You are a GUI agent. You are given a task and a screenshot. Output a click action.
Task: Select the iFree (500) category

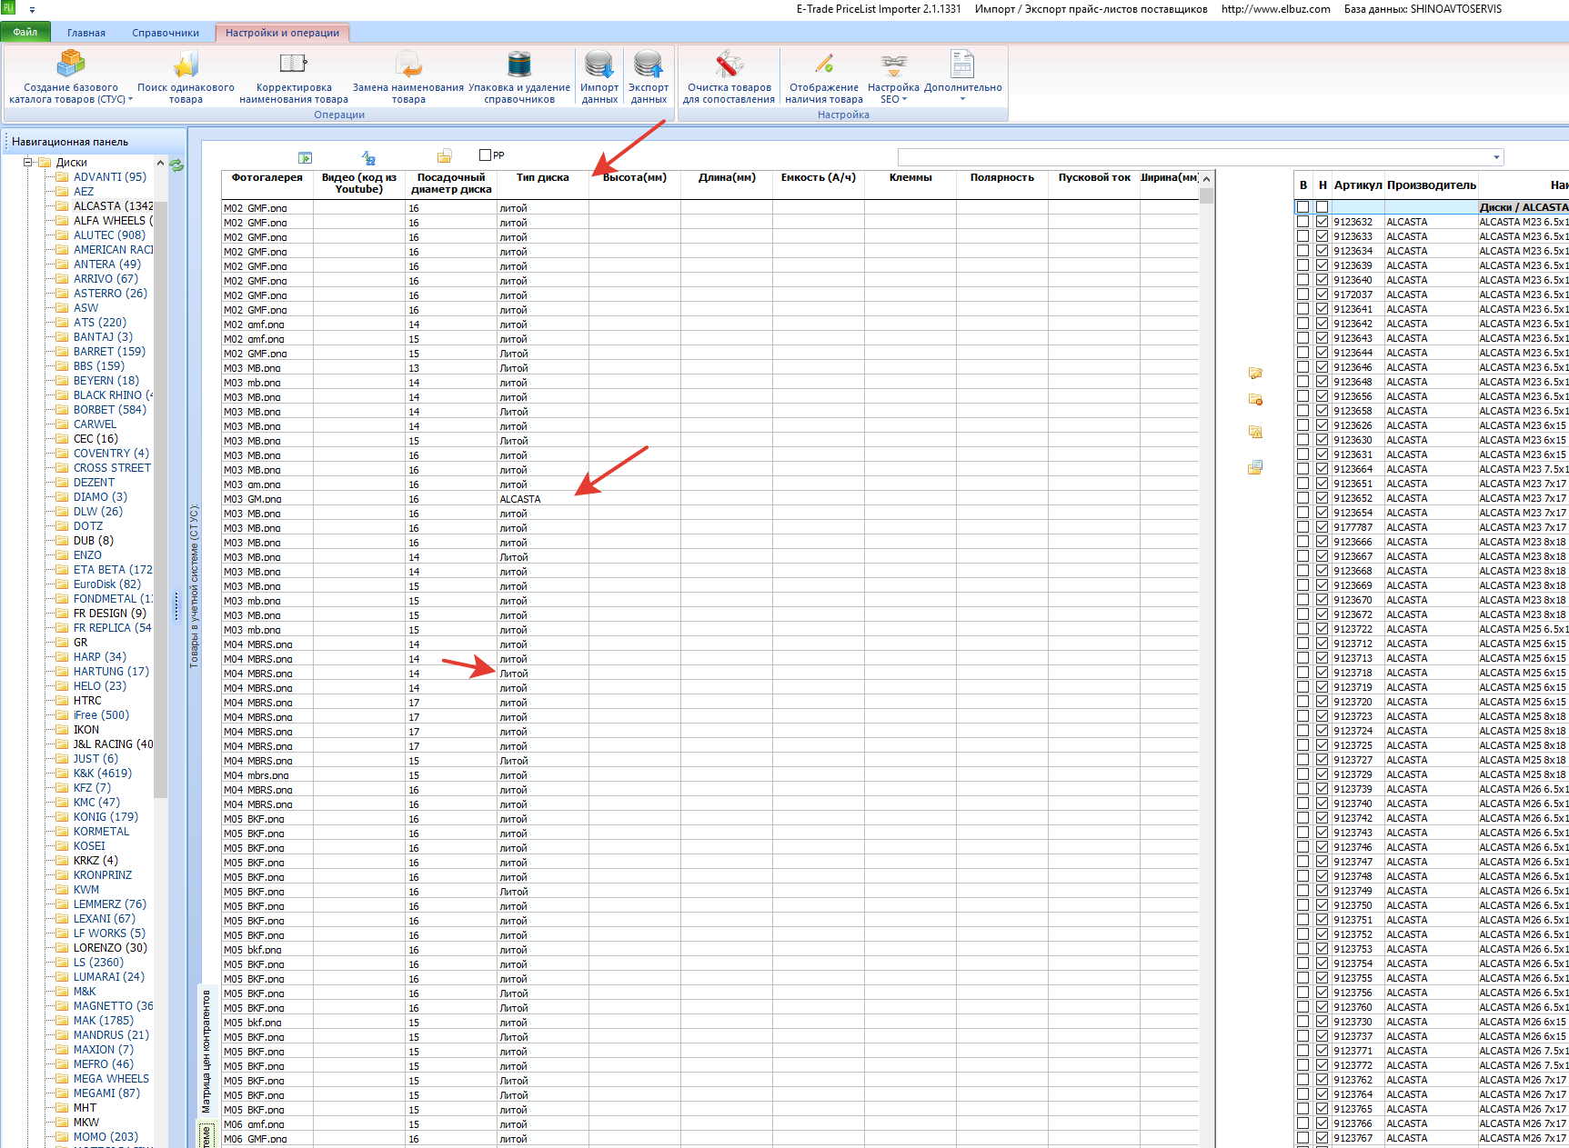tap(101, 715)
